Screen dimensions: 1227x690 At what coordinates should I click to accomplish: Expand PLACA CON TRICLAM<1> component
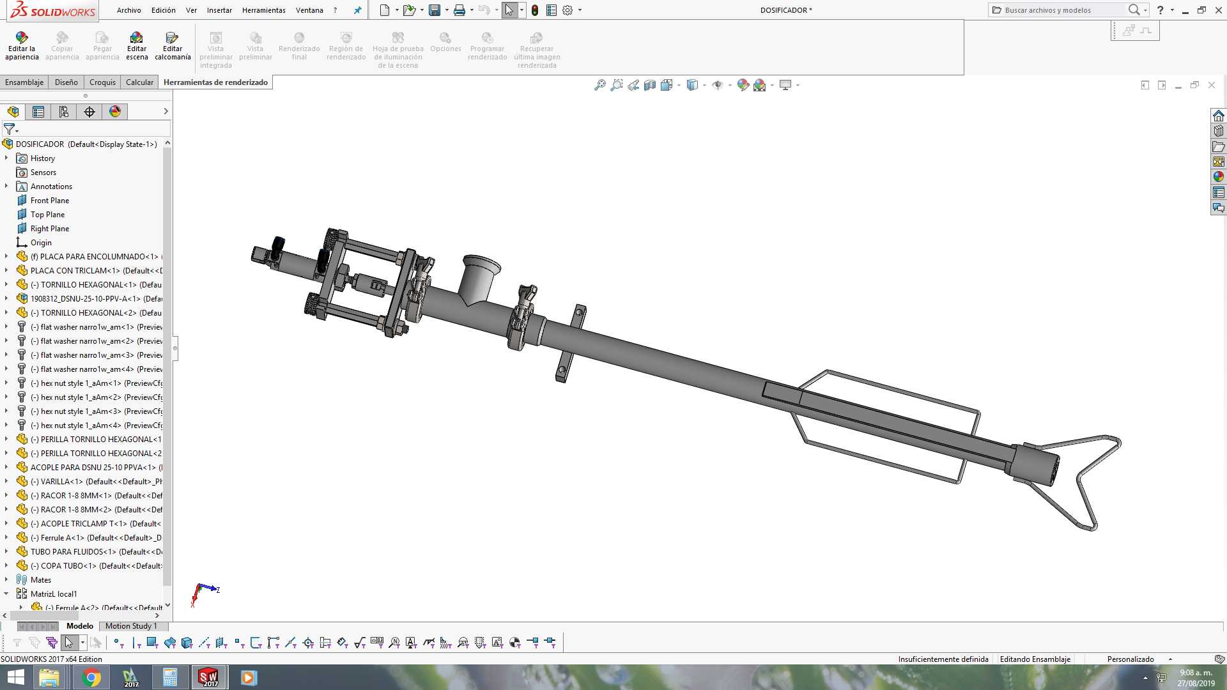[x=6, y=270]
